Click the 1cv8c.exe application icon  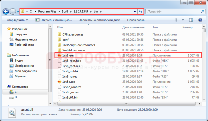[x=59, y=81]
